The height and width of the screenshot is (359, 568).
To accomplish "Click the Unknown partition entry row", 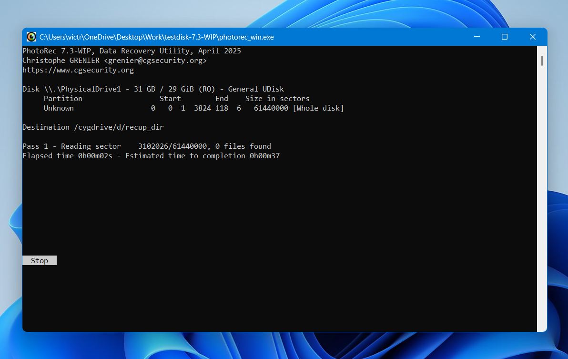I will tap(183, 108).
